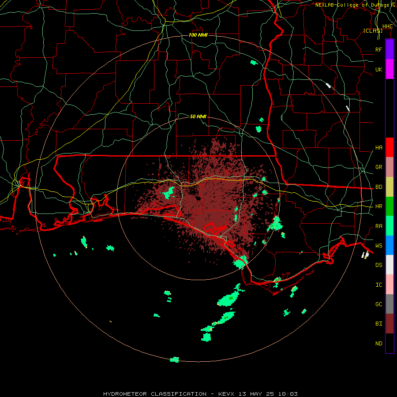Click the RA light green legend swatch
This screenshot has height=397, width=397.
(390, 226)
